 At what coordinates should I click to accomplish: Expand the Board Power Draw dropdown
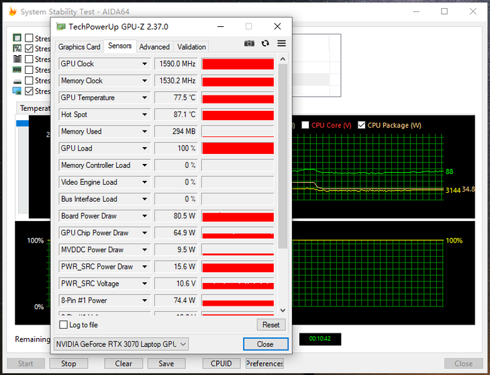tap(144, 216)
